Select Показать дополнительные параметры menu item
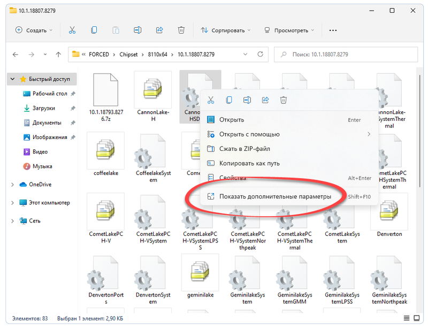 coord(275,197)
